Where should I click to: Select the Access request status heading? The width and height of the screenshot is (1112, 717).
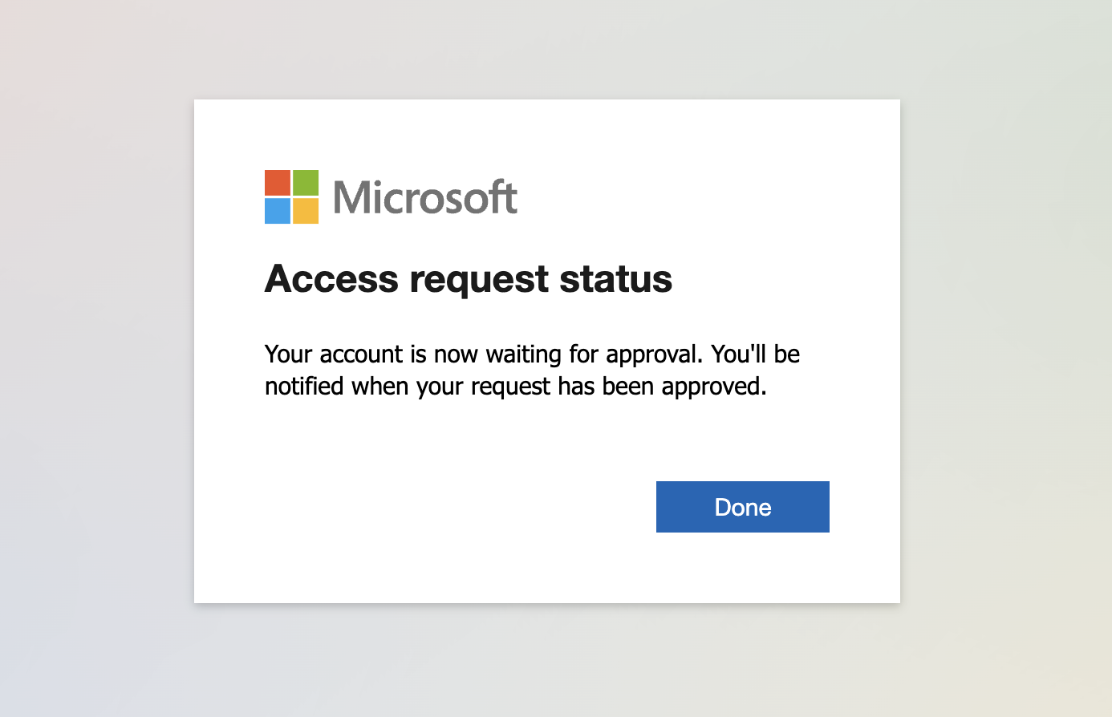coord(468,279)
